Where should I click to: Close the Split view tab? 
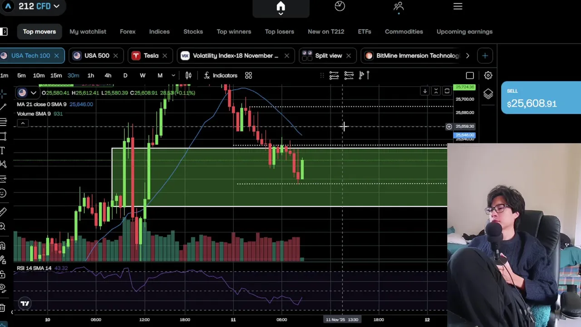click(x=348, y=55)
